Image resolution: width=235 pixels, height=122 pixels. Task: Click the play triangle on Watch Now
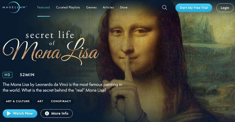click(x=9, y=113)
